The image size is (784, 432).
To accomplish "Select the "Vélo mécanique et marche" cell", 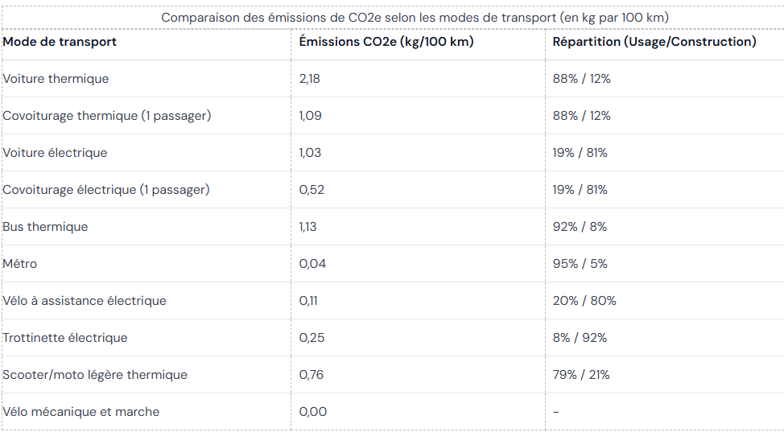I will (x=81, y=412).
